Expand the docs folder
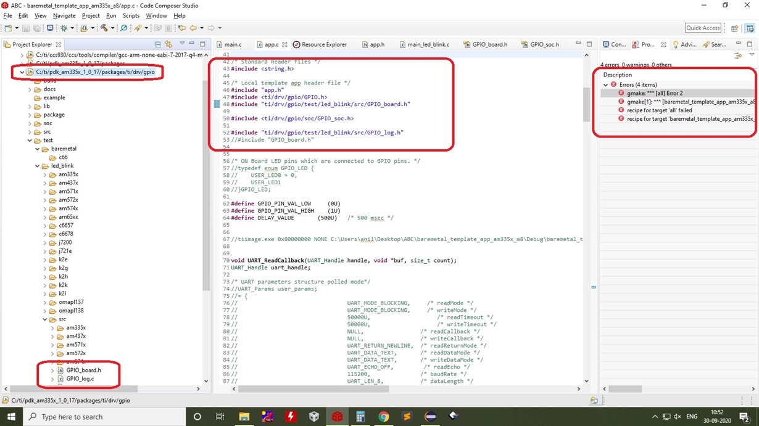 30,89
